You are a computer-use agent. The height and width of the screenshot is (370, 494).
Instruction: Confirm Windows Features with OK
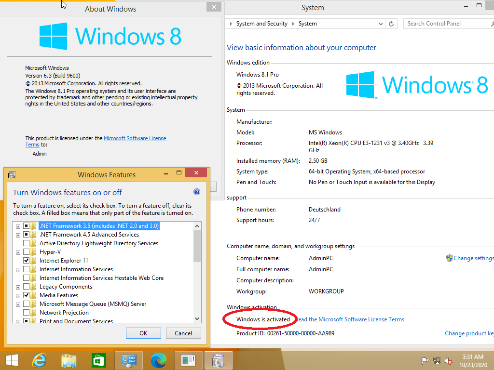143,333
